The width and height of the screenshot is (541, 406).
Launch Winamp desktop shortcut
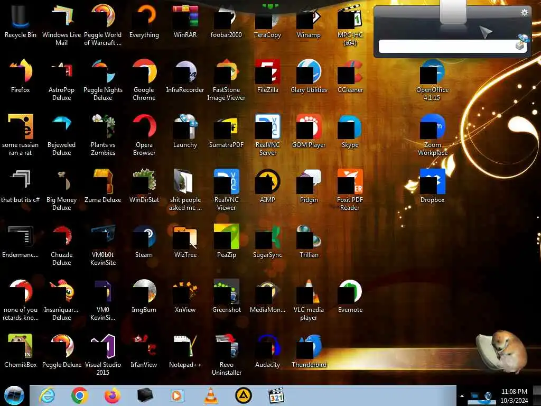coord(309,21)
